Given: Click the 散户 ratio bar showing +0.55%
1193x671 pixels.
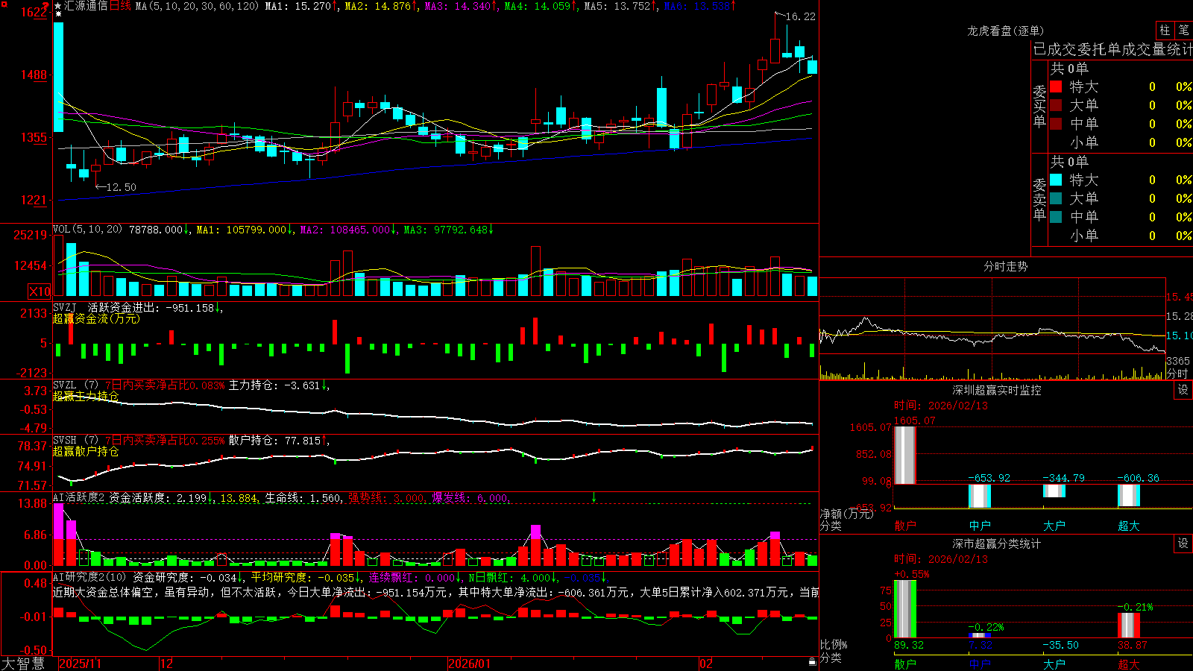Looking at the screenshot, I should tap(904, 609).
